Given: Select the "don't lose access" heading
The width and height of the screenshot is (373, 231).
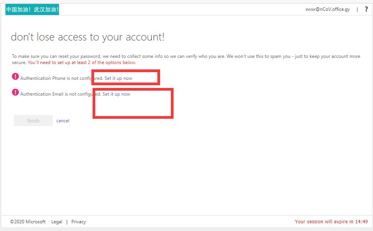Looking at the screenshot, I should pyautogui.click(x=88, y=37).
